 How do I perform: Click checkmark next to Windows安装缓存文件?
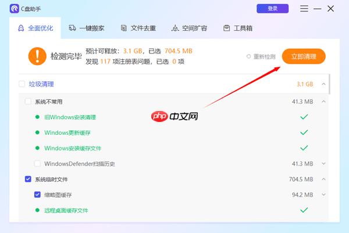tap(304, 148)
